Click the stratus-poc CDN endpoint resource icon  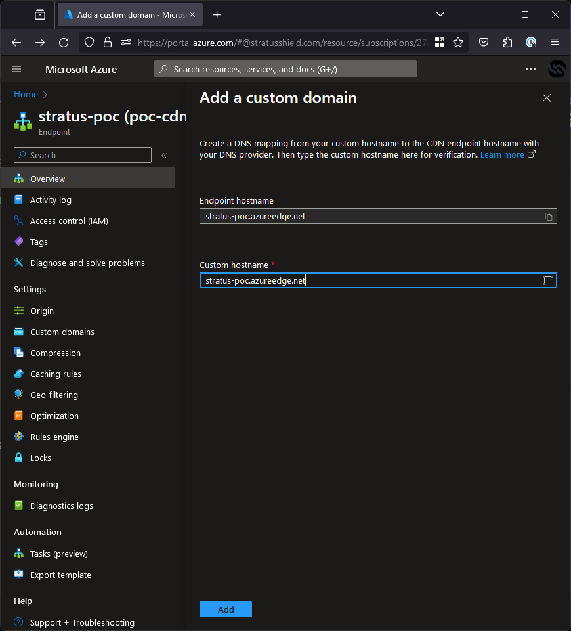23,121
